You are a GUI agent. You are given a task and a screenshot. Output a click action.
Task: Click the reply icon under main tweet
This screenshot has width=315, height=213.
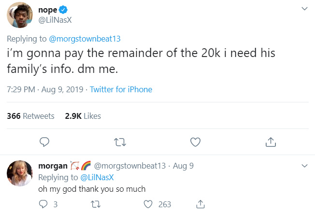(x=44, y=142)
